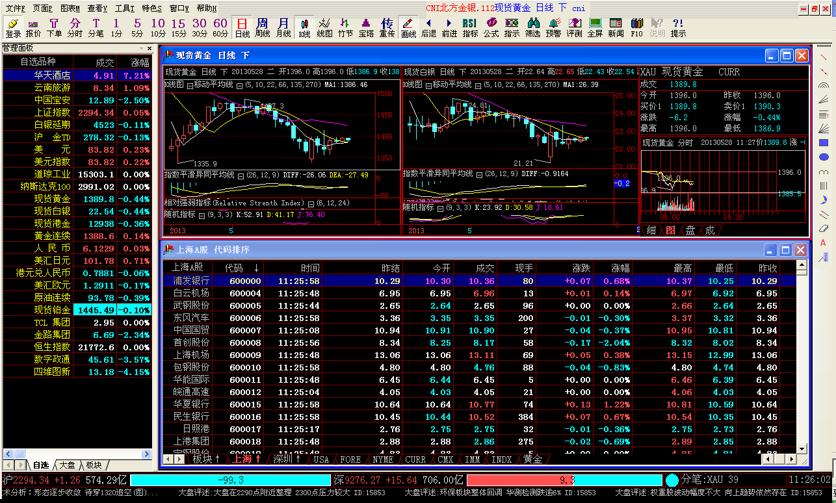Open the 新闻 news icon

pyautogui.click(x=616, y=27)
